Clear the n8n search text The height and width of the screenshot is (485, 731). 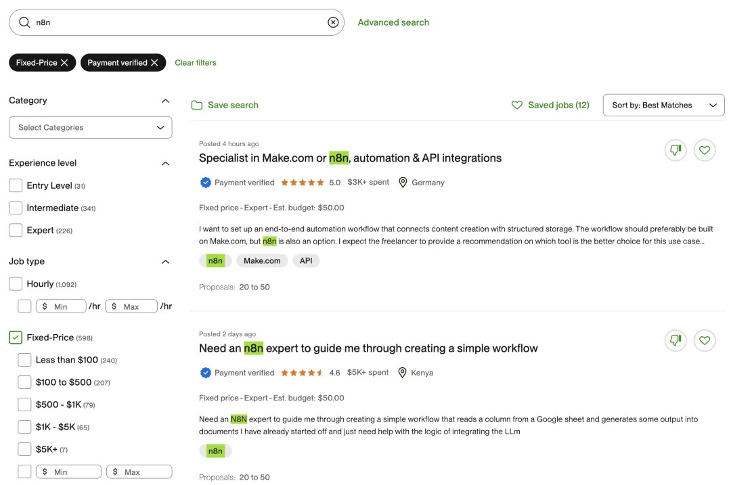point(333,22)
